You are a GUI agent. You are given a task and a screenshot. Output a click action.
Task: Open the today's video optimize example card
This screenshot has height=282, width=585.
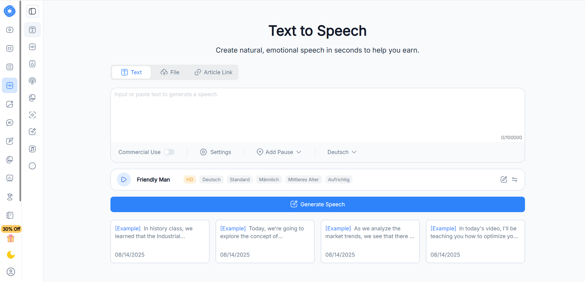475,241
